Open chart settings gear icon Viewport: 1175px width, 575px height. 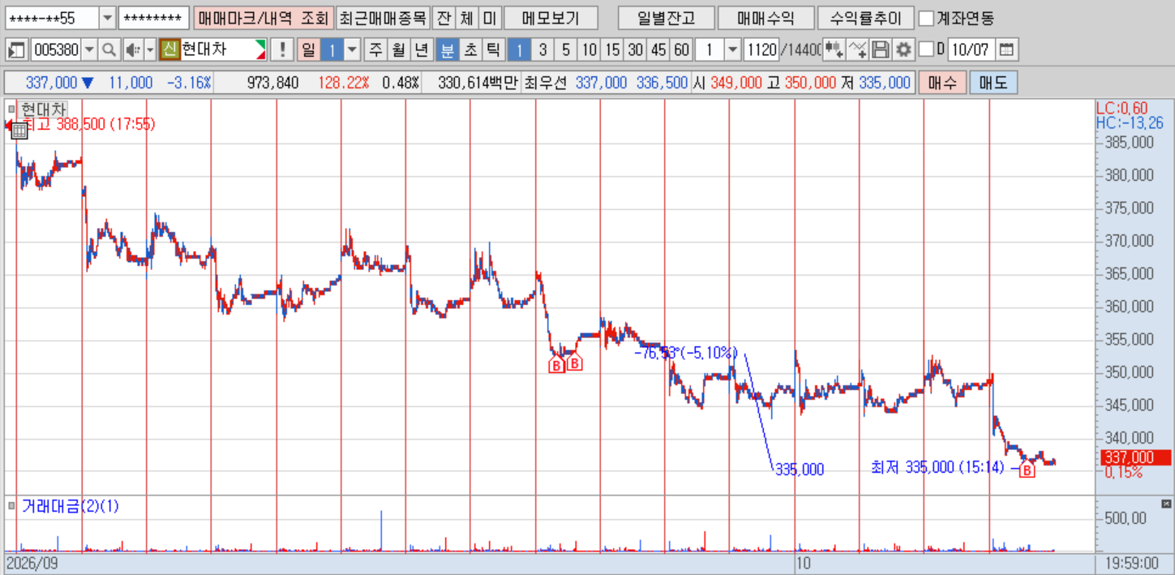click(x=903, y=49)
